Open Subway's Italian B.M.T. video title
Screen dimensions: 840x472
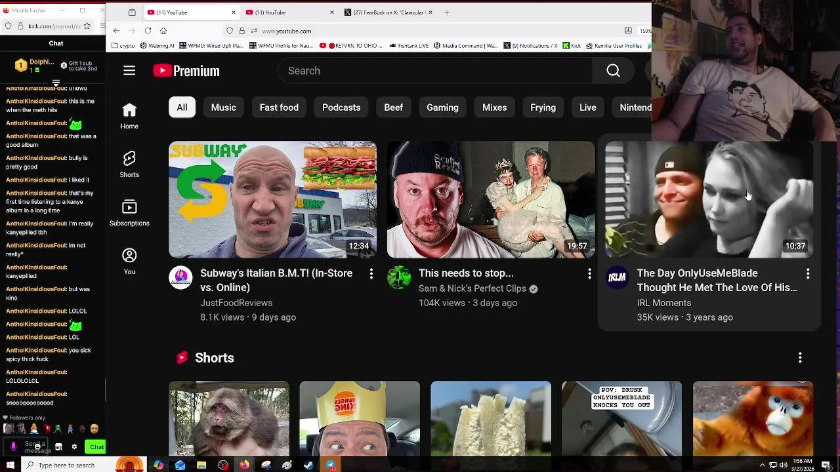coord(276,281)
